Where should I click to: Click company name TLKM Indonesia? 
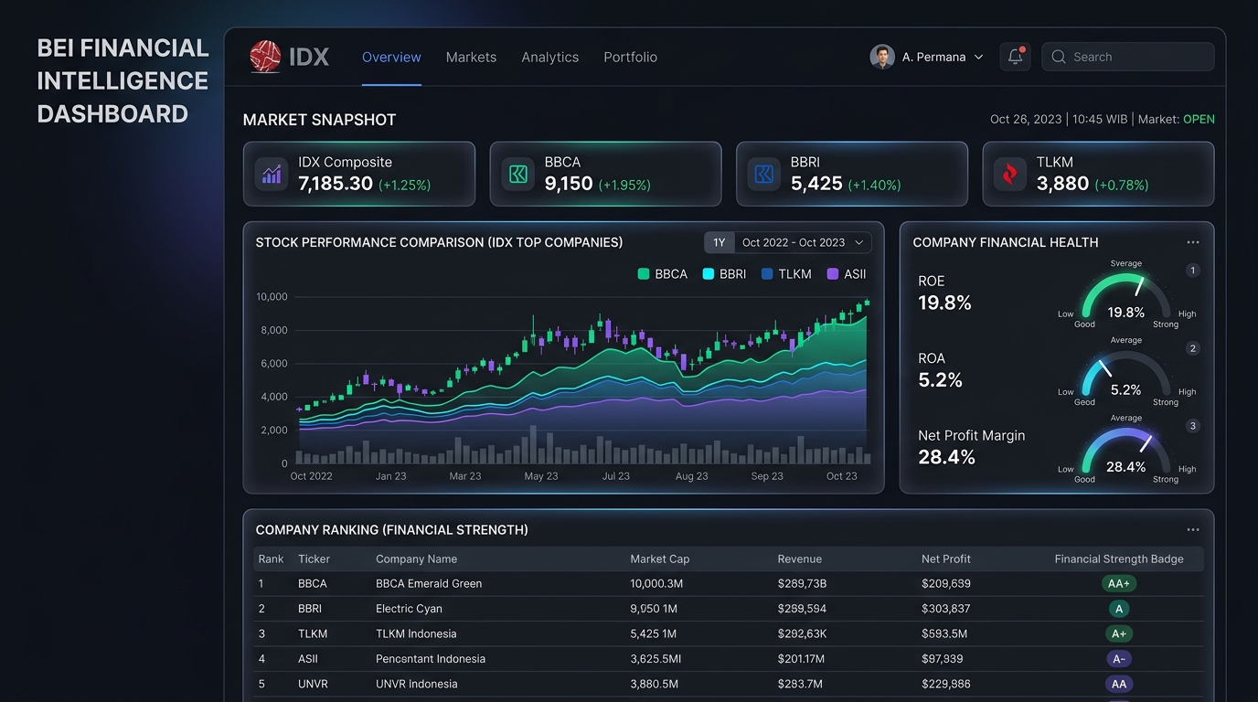click(416, 633)
